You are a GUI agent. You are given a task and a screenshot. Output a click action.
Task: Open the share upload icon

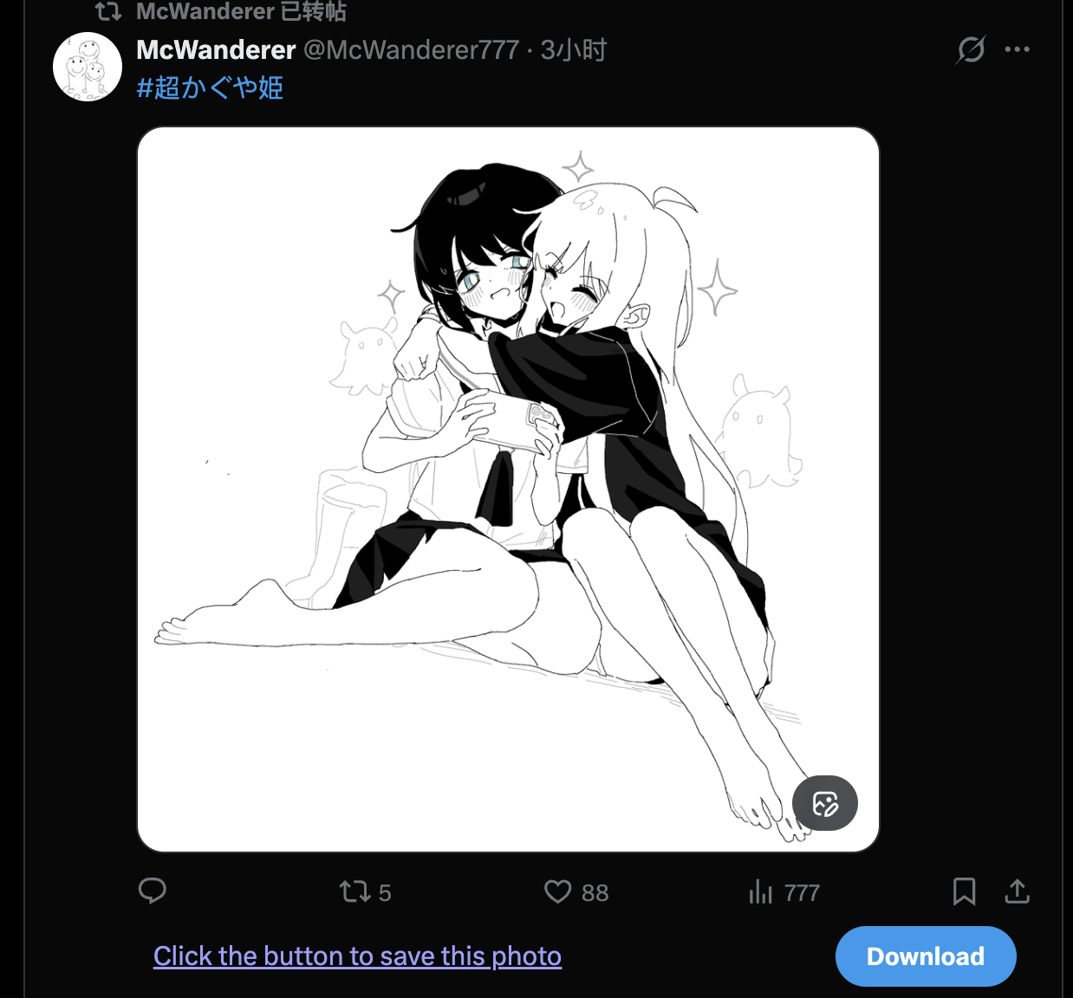[x=1017, y=891]
